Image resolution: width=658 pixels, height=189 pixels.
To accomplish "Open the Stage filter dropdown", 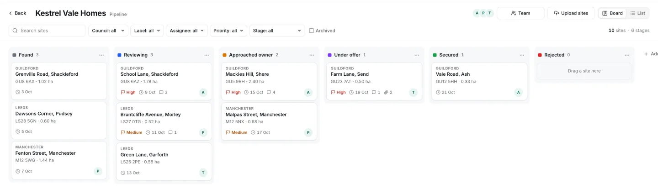I will (277, 31).
